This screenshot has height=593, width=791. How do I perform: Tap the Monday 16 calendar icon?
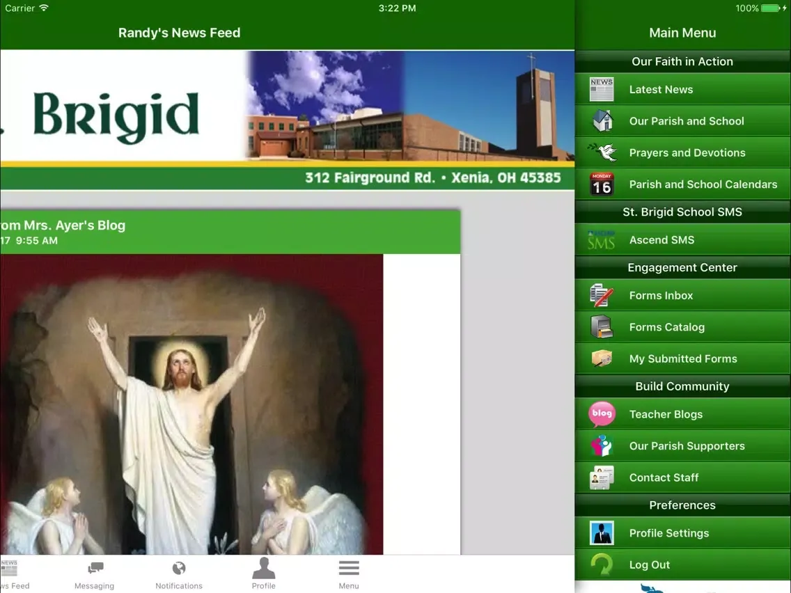(x=602, y=184)
